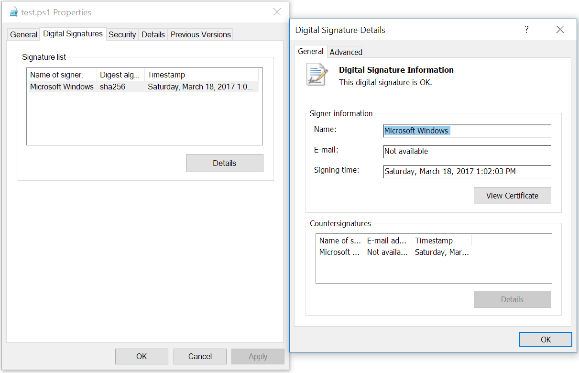Click the help question mark in Digital Signature Details
579x373 pixels.
526,30
